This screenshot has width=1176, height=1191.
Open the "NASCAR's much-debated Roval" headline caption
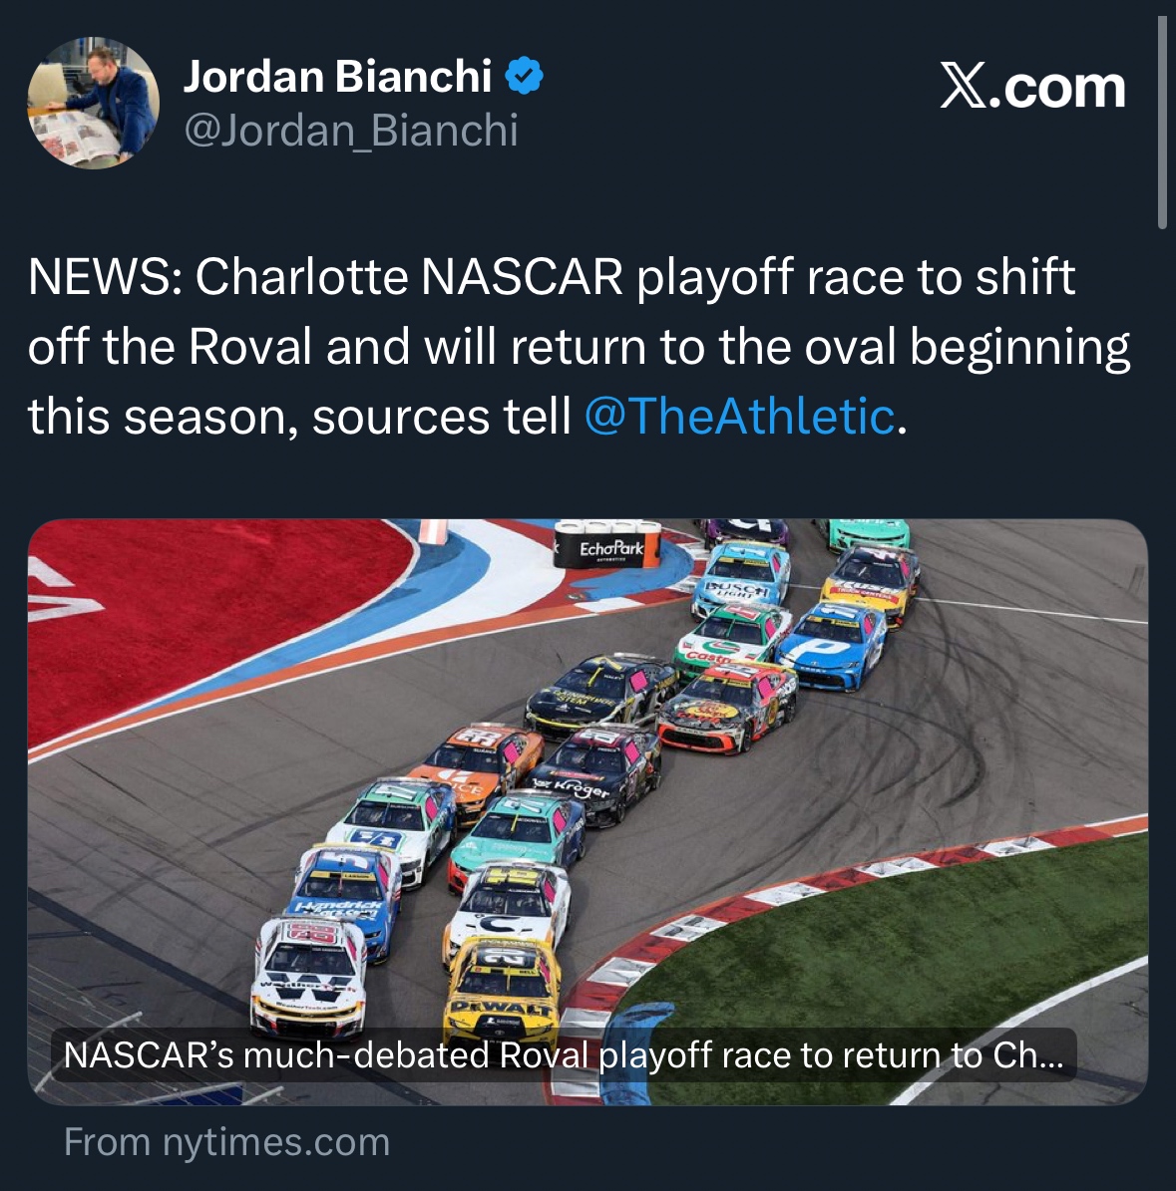564,1055
